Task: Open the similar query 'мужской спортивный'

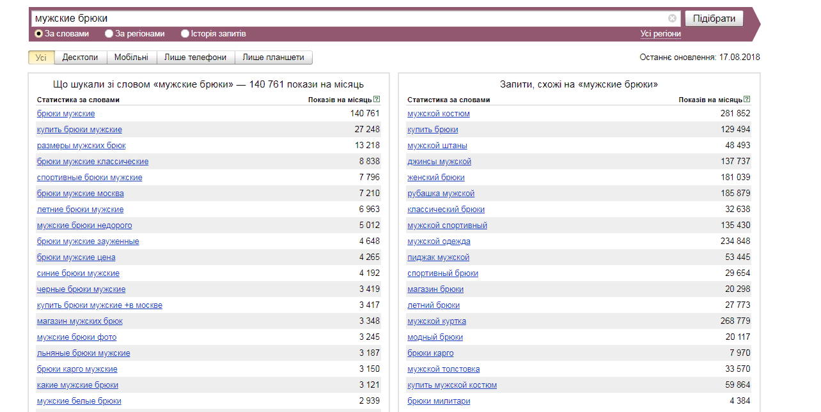Action: pos(448,225)
